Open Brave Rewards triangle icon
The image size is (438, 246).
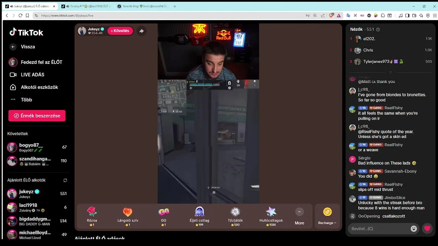[339, 15]
